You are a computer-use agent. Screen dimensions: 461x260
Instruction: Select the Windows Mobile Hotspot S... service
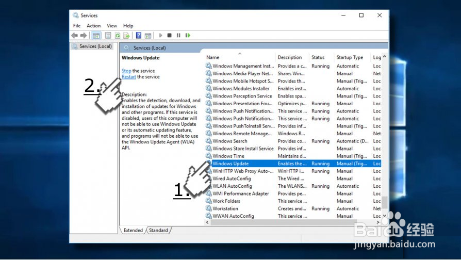click(x=293, y=81)
